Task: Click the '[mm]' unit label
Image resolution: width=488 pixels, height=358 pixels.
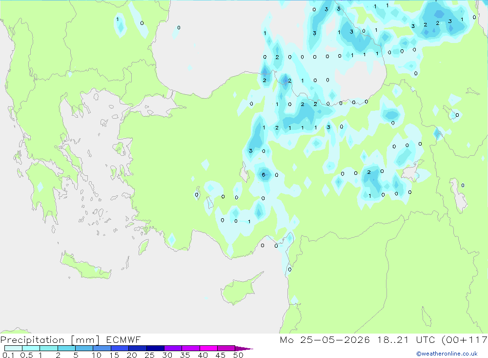Action: [x=85, y=340]
